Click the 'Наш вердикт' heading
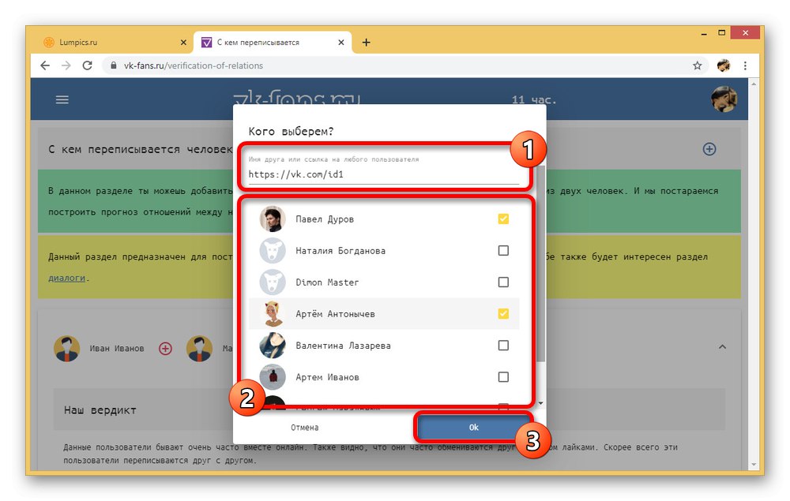790x501 pixels. point(100,410)
